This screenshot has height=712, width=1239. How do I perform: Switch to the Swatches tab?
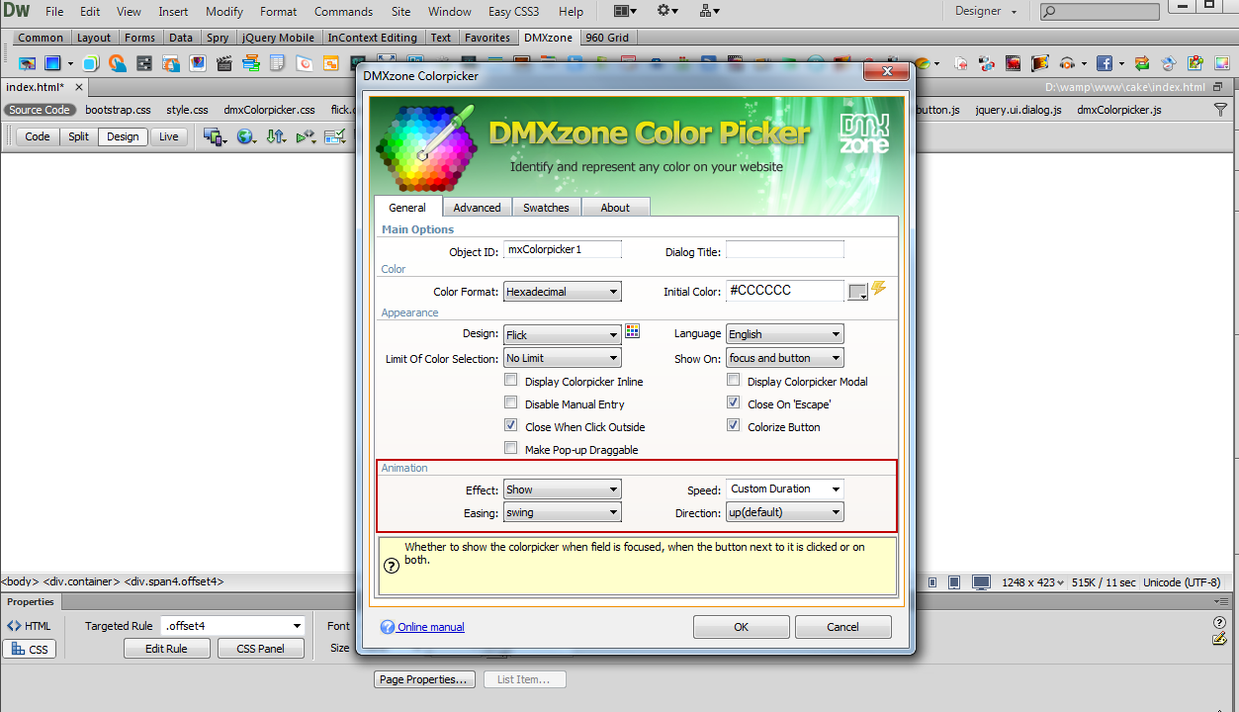pos(546,208)
